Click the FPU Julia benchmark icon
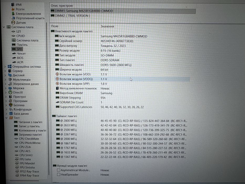The image size is (245, 184). point(17,159)
